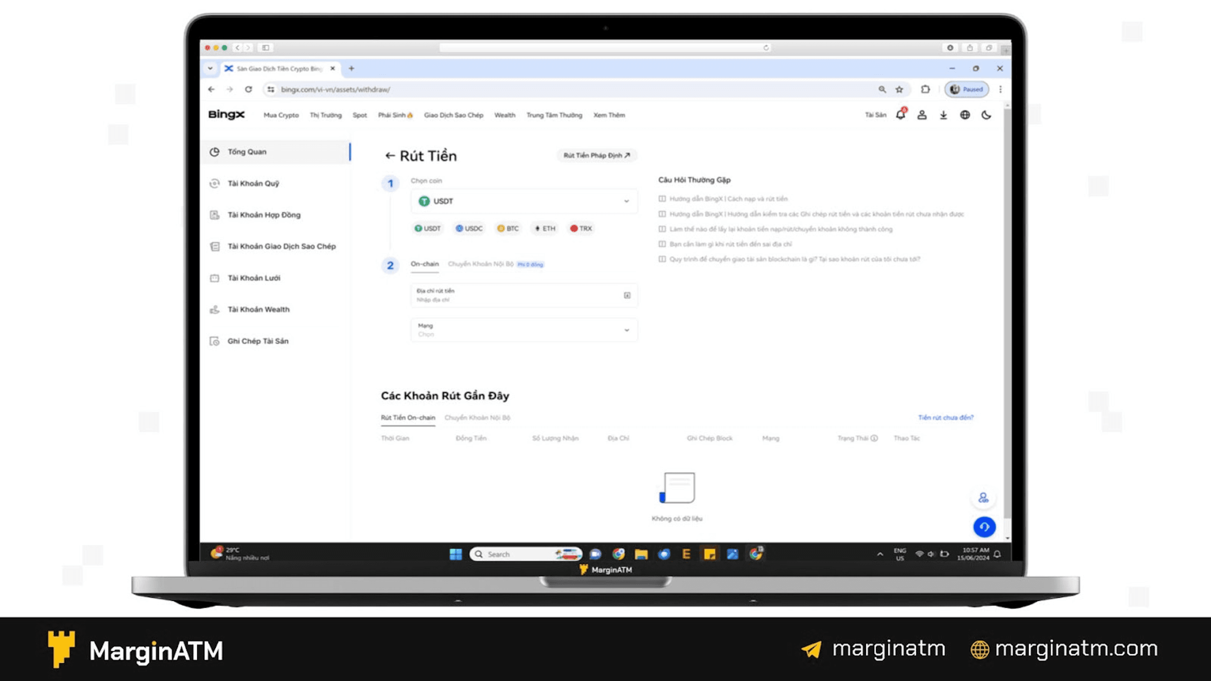Open FAQ Hướng dẫn BingX Cách nạp và rút tiền

(x=728, y=199)
